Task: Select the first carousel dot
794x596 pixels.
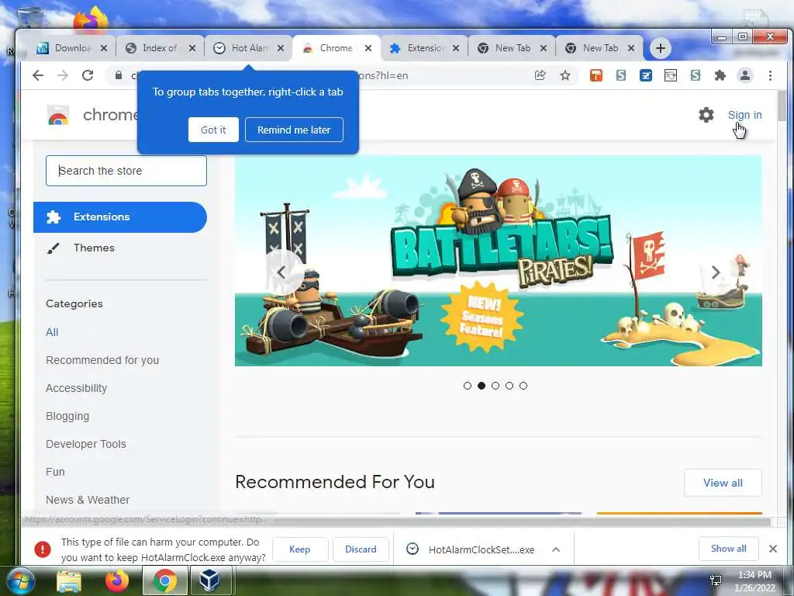Action: point(468,386)
